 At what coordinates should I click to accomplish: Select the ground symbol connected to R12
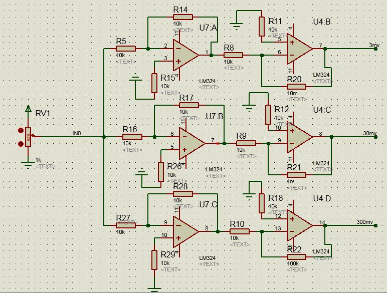(x=249, y=108)
